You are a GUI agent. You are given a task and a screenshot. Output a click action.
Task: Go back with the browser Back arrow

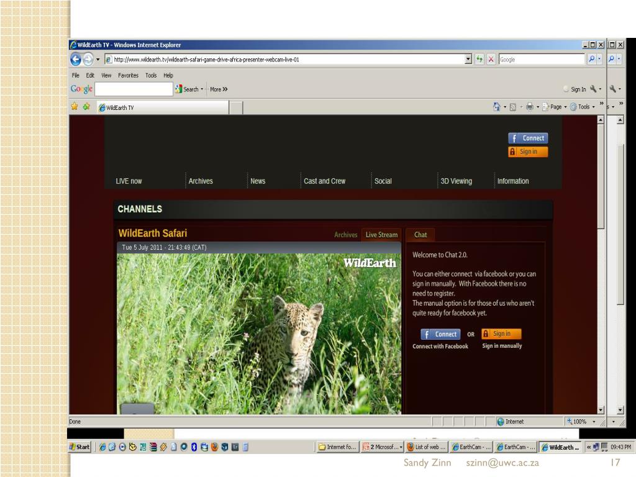tap(76, 59)
